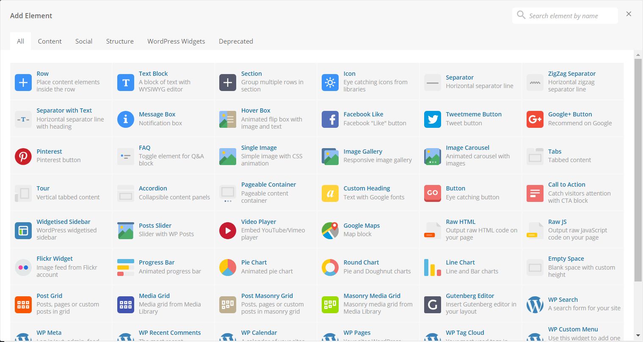Viewport: 643px width, 342px height.
Task: Click the WP Recent Comments title
Action: (x=170, y=333)
